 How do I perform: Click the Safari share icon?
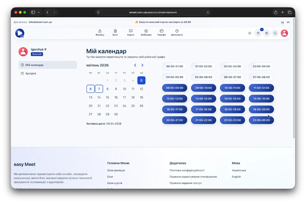coord(276,12)
